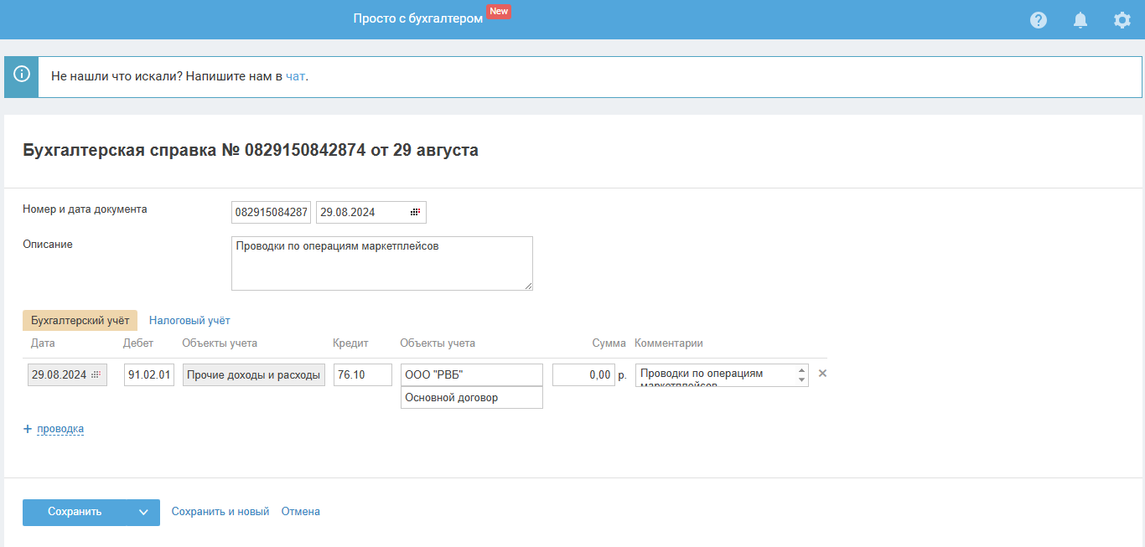
Task: Click the Сумма column header
Action: click(x=609, y=343)
